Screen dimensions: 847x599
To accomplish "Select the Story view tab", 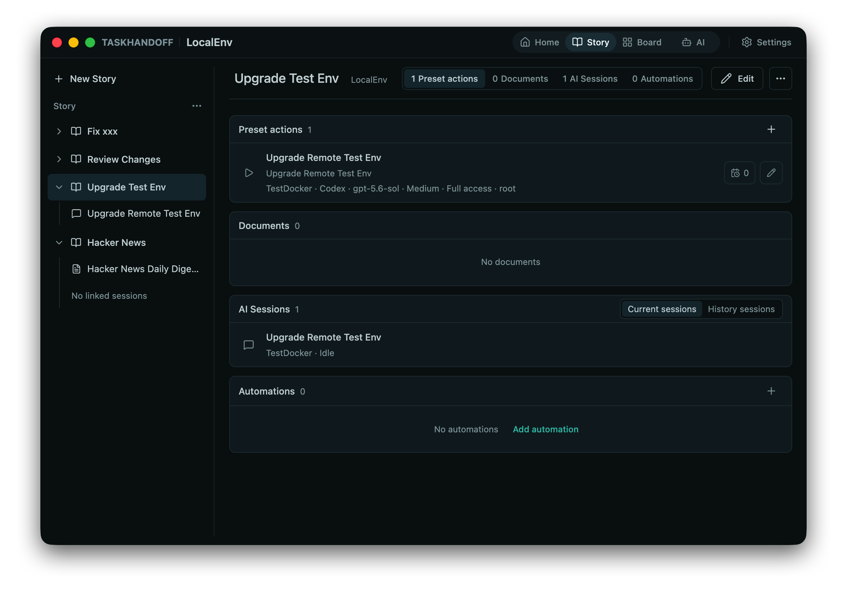I will 590,42.
